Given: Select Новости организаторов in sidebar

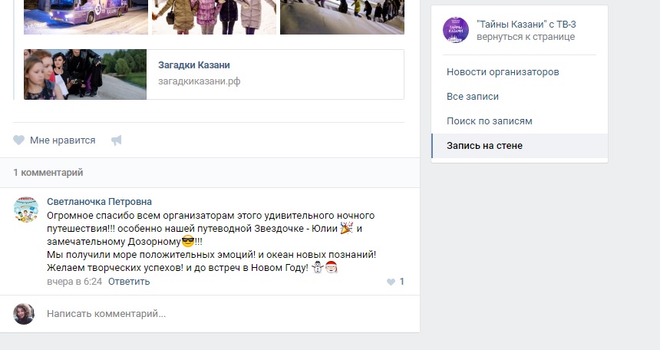Looking at the screenshot, I should tap(503, 72).
